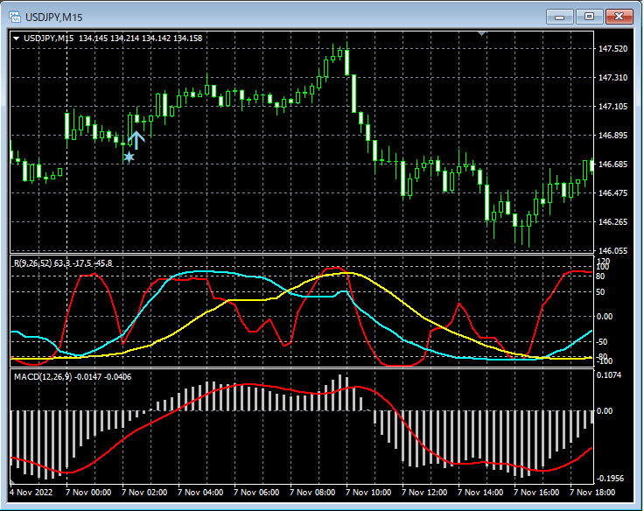The width and height of the screenshot is (644, 511).
Task: Select the blue star marker on chart
Action: tap(129, 157)
